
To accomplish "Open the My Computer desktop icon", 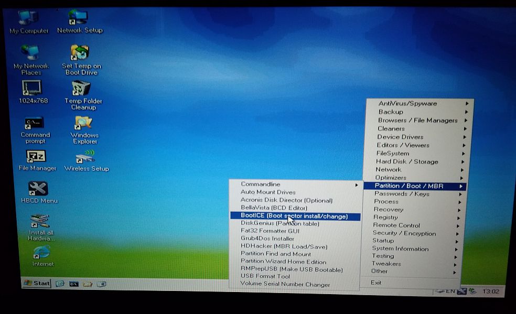I will pos(29,23).
